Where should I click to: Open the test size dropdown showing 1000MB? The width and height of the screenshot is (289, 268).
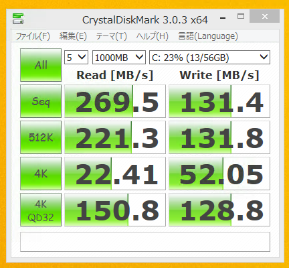pos(119,58)
